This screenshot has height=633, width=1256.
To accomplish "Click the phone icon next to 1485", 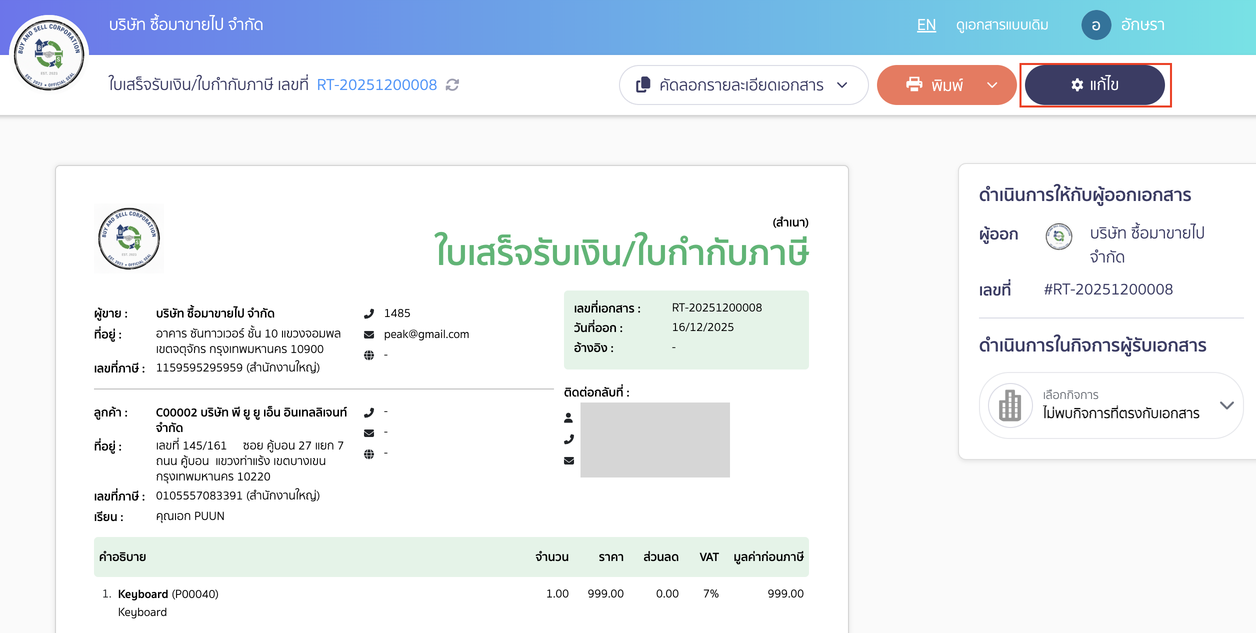I will (369, 313).
